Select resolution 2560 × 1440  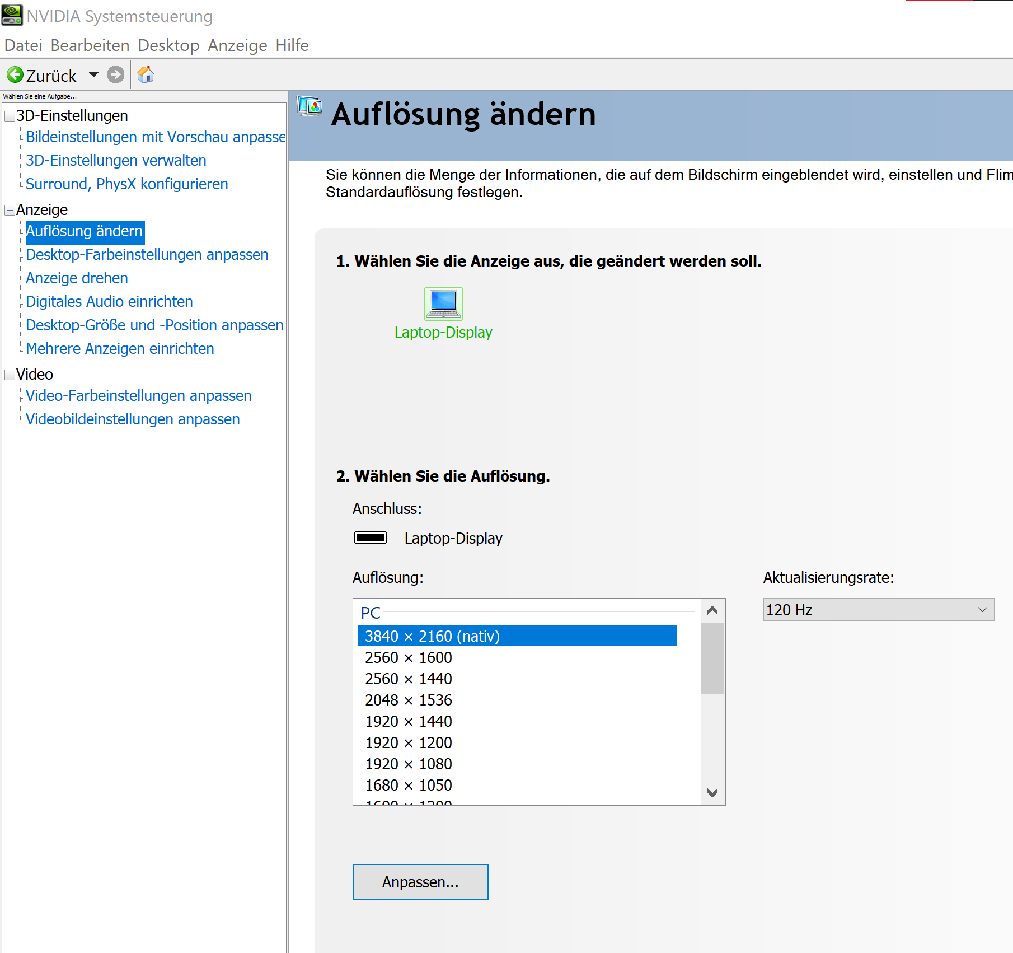pyautogui.click(x=409, y=679)
